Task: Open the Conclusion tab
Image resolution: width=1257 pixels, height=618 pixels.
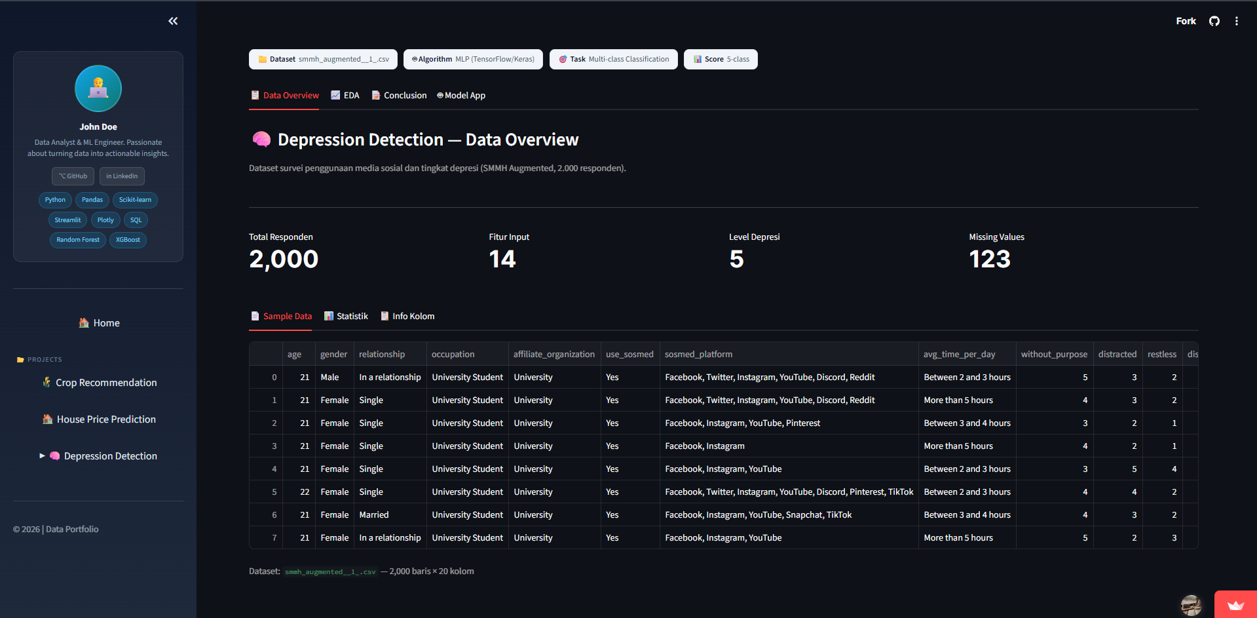Action: pos(399,96)
